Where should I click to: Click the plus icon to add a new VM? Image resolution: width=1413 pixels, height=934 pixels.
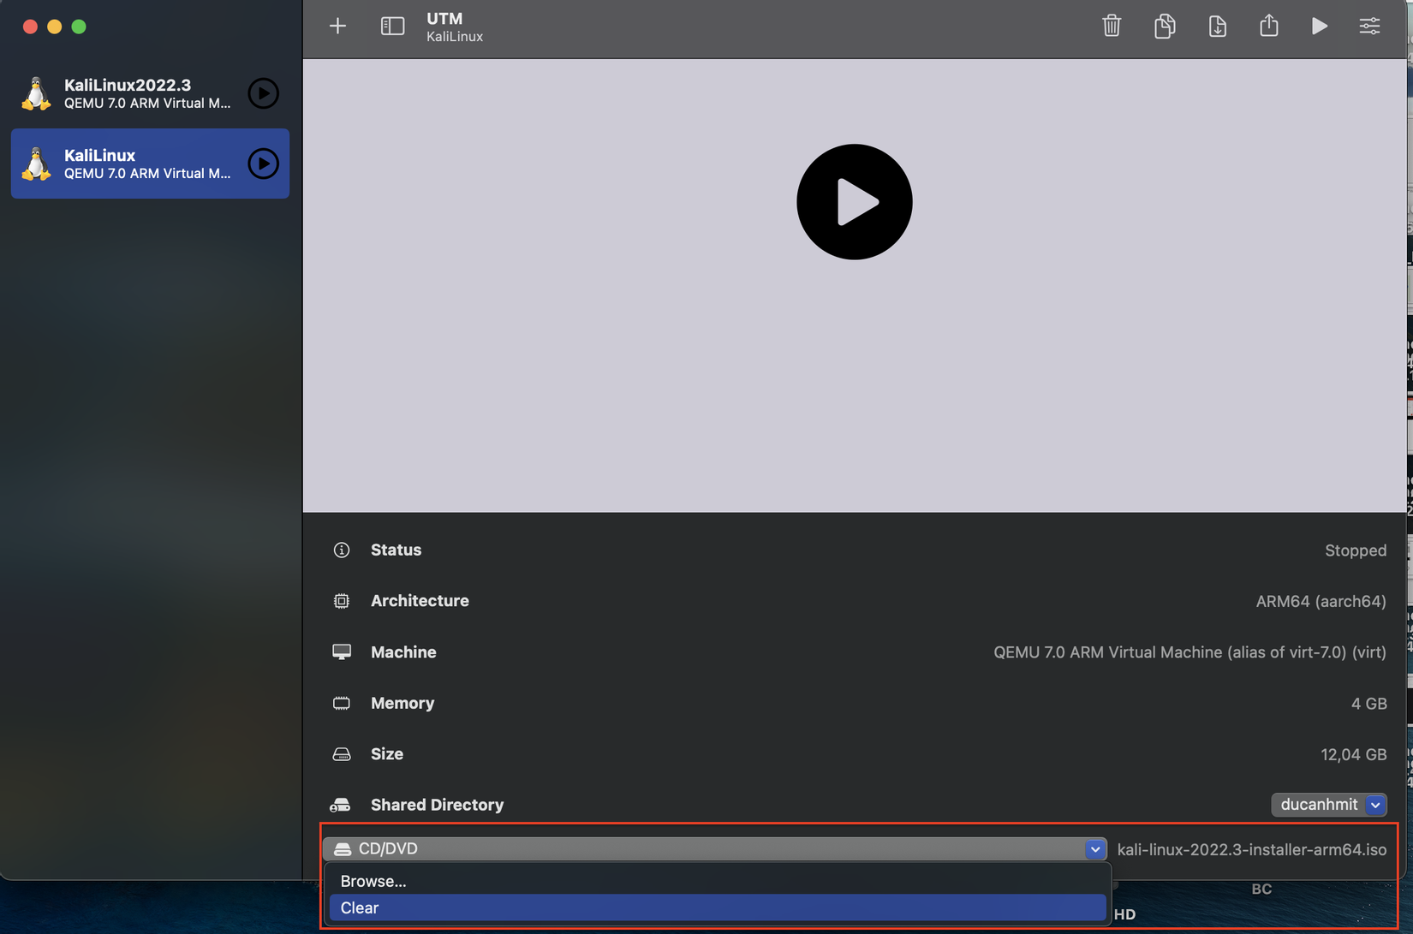[337, 27]
